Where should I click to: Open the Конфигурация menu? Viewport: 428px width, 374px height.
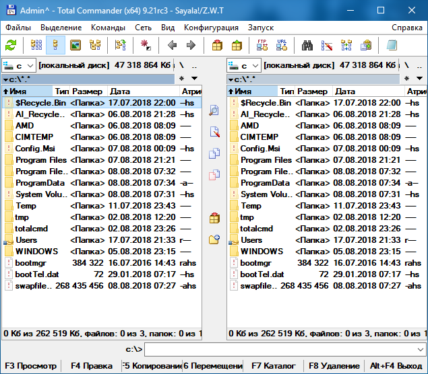tap(211, 28)
